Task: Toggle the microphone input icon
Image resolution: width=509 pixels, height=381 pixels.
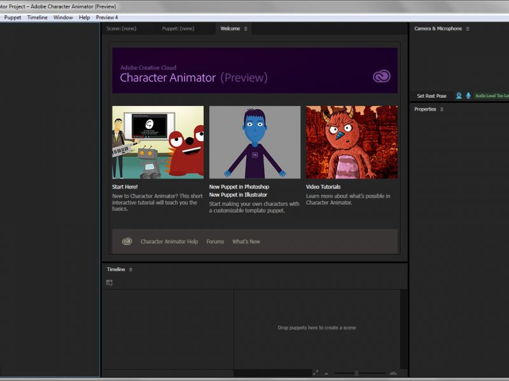Action: point(468,96)
